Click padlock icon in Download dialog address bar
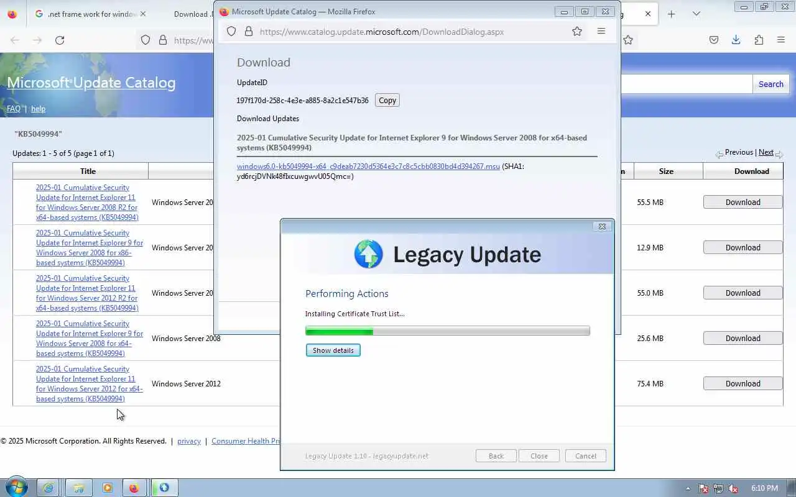Screen dimensions: 796x497 pyautogui.click(x=249, y=31)
